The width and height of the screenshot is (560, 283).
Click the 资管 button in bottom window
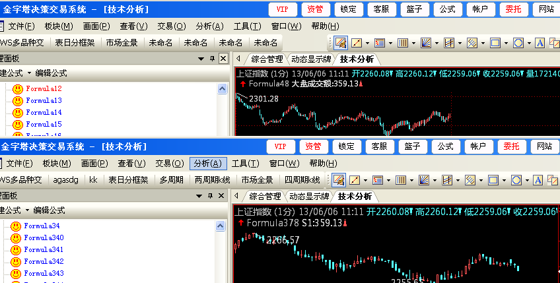[313, 146]
